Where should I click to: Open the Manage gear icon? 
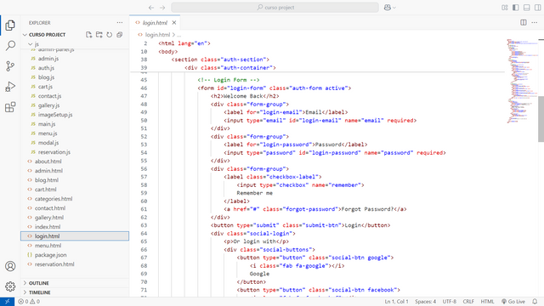coord(10,286)
